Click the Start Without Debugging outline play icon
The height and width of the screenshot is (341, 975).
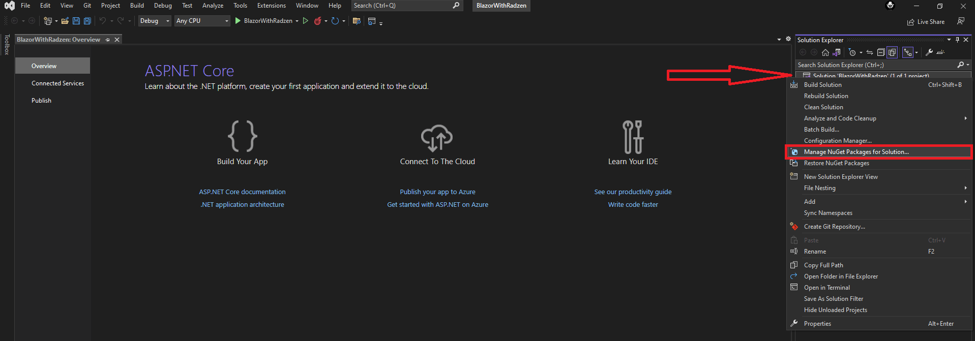306,21
